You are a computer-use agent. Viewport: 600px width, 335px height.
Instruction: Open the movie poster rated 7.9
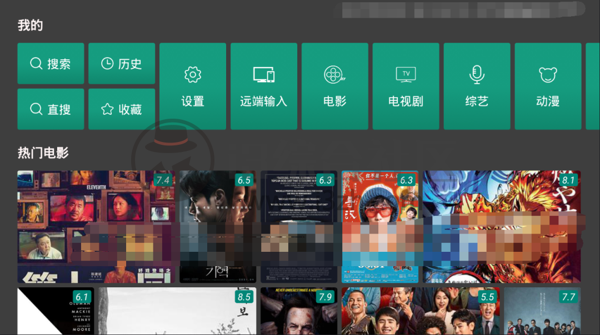[299, 311]
